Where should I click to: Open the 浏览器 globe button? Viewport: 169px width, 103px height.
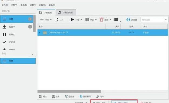pyautogui.click(x=132, y=20)
